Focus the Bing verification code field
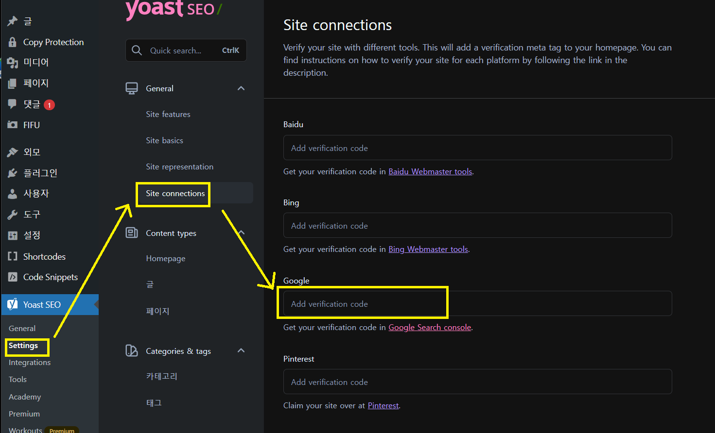Viewport: 715px width, 433px height. click(477, 225)
